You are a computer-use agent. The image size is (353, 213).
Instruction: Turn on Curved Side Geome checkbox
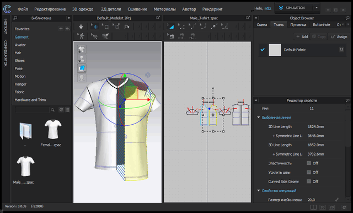pyautogui.click(x=309, y=181)
